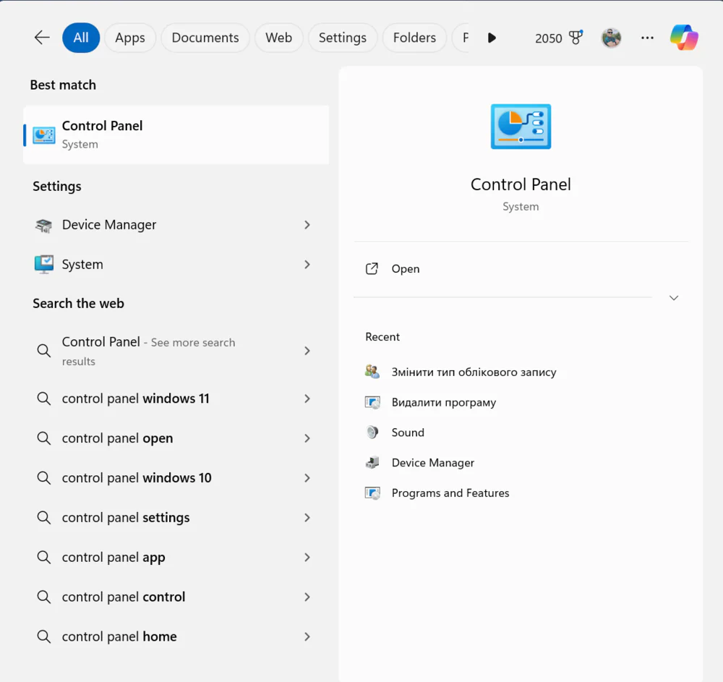The image size is (723, 682).
Task: Click magnifier beside control panel windows 10
Action: coord(44,478)
